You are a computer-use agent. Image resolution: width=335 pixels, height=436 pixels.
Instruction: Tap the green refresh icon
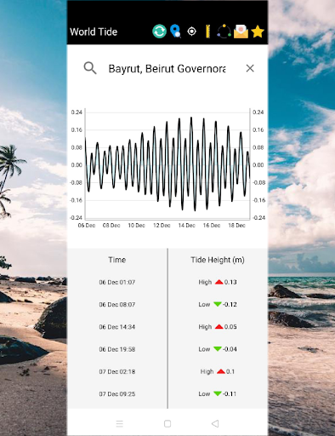pos(159,32)
